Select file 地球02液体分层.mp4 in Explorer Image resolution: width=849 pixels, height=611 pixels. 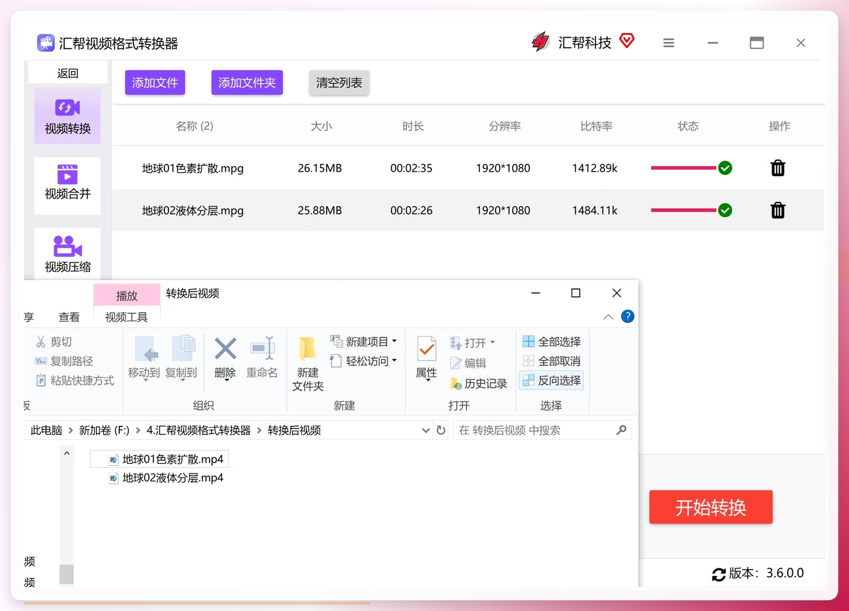pos(166,478)
